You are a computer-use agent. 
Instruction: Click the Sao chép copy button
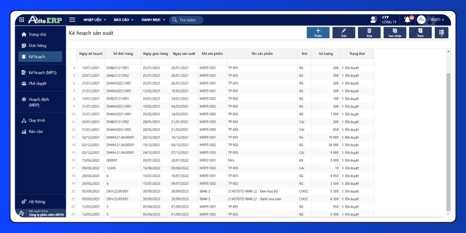(395, 32)
